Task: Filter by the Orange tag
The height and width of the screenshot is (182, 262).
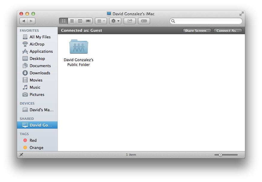Action: pos(37,148)
